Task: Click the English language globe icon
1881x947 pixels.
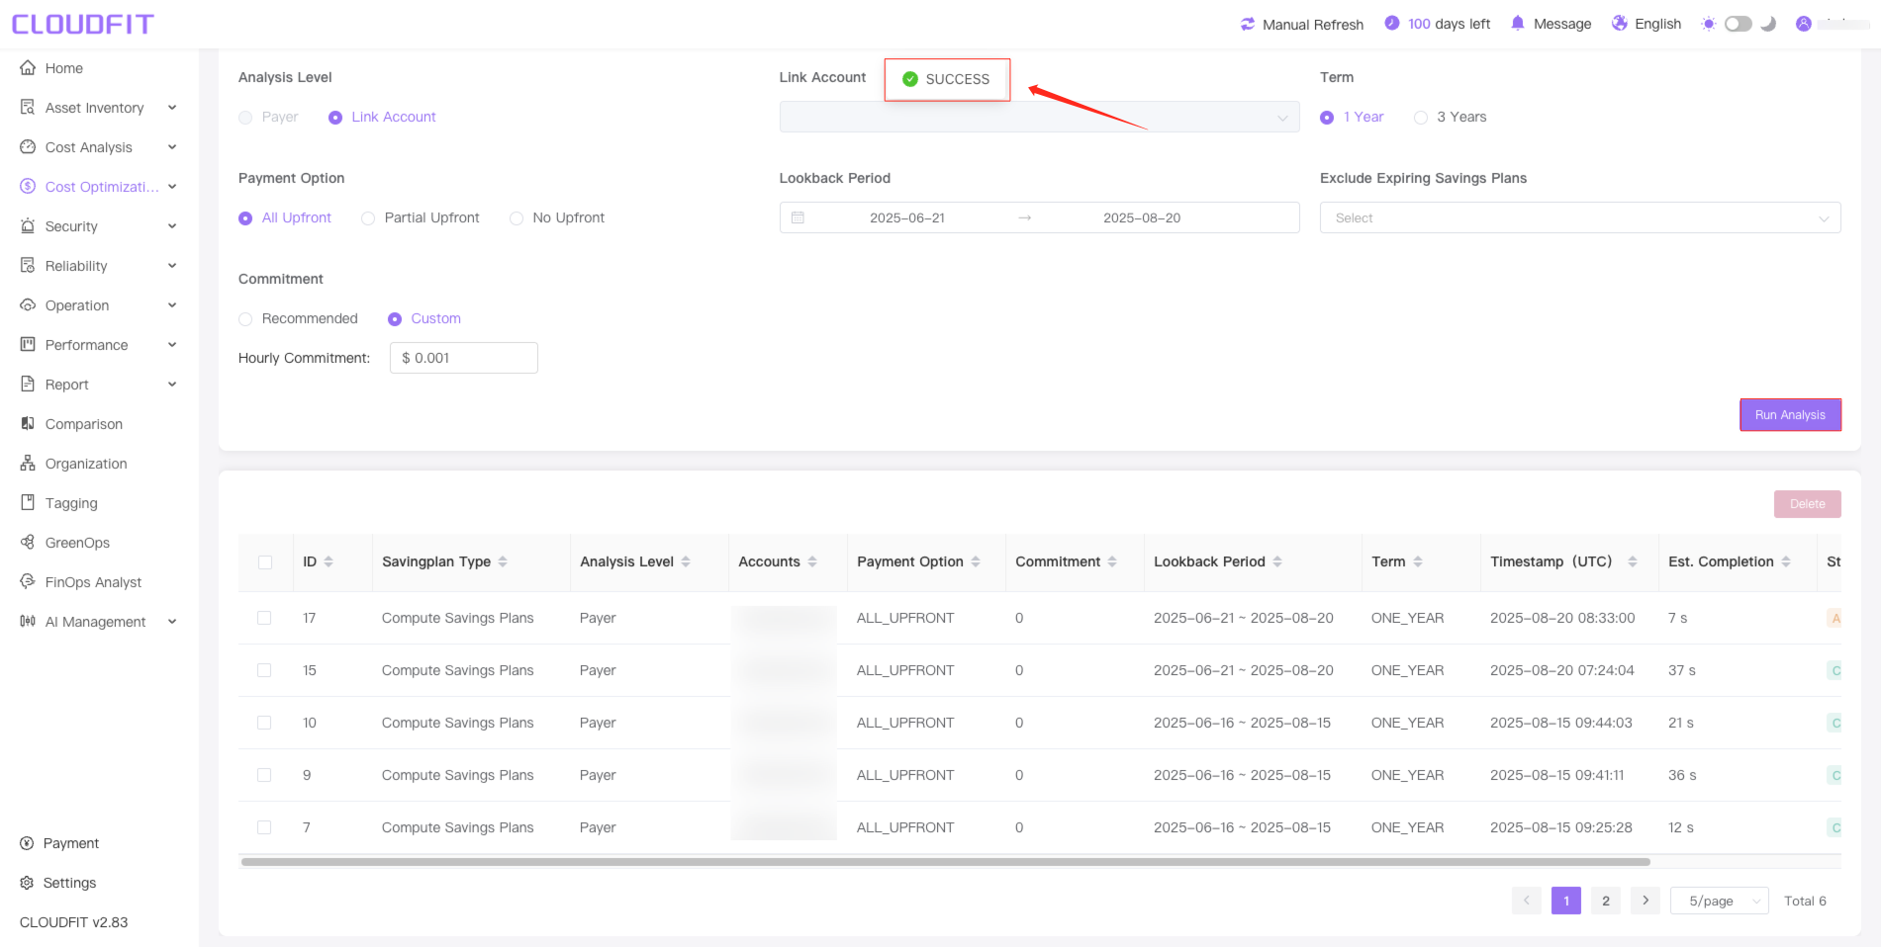Action: [x=1620, y=23]
